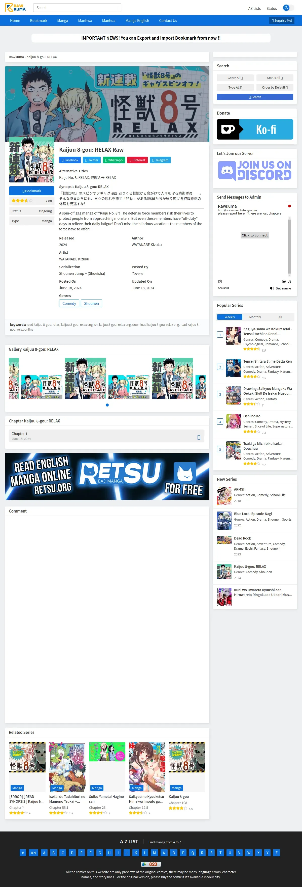This screenshot has width=302, height=887.
Task: Open Chapter 1 link
Action: [x=106, y=436]
